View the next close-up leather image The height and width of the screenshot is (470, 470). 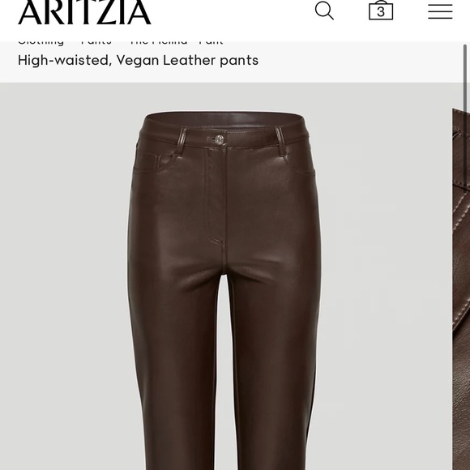point(461,289)
